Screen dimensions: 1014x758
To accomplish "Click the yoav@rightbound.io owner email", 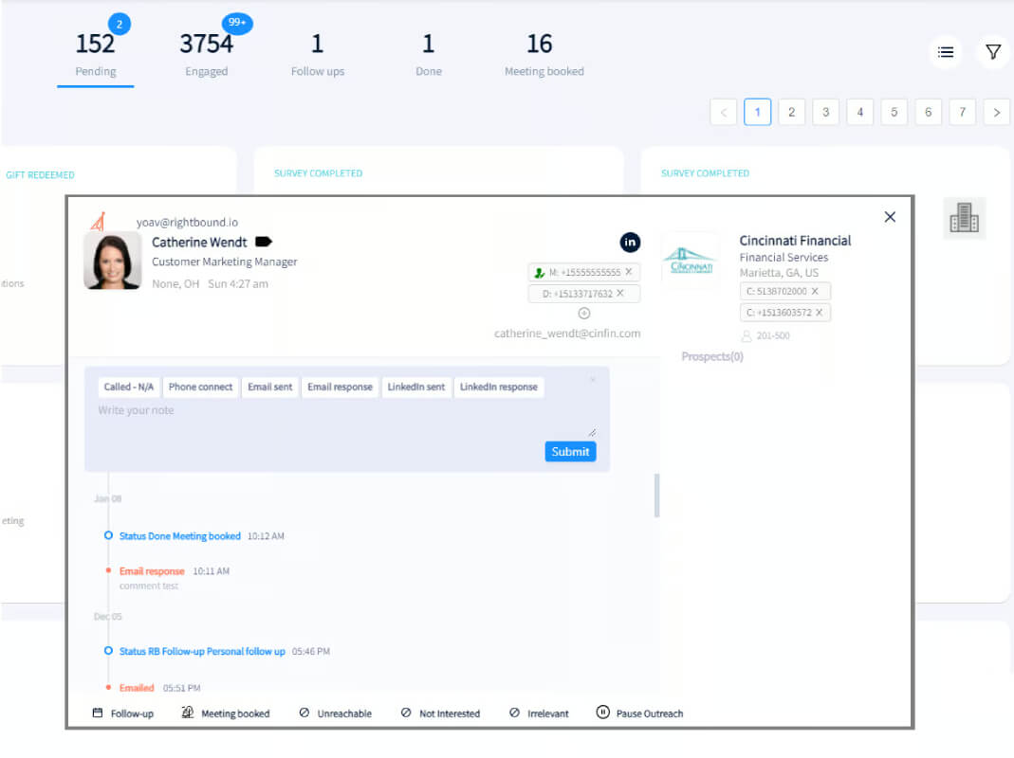I will [187, 223].
